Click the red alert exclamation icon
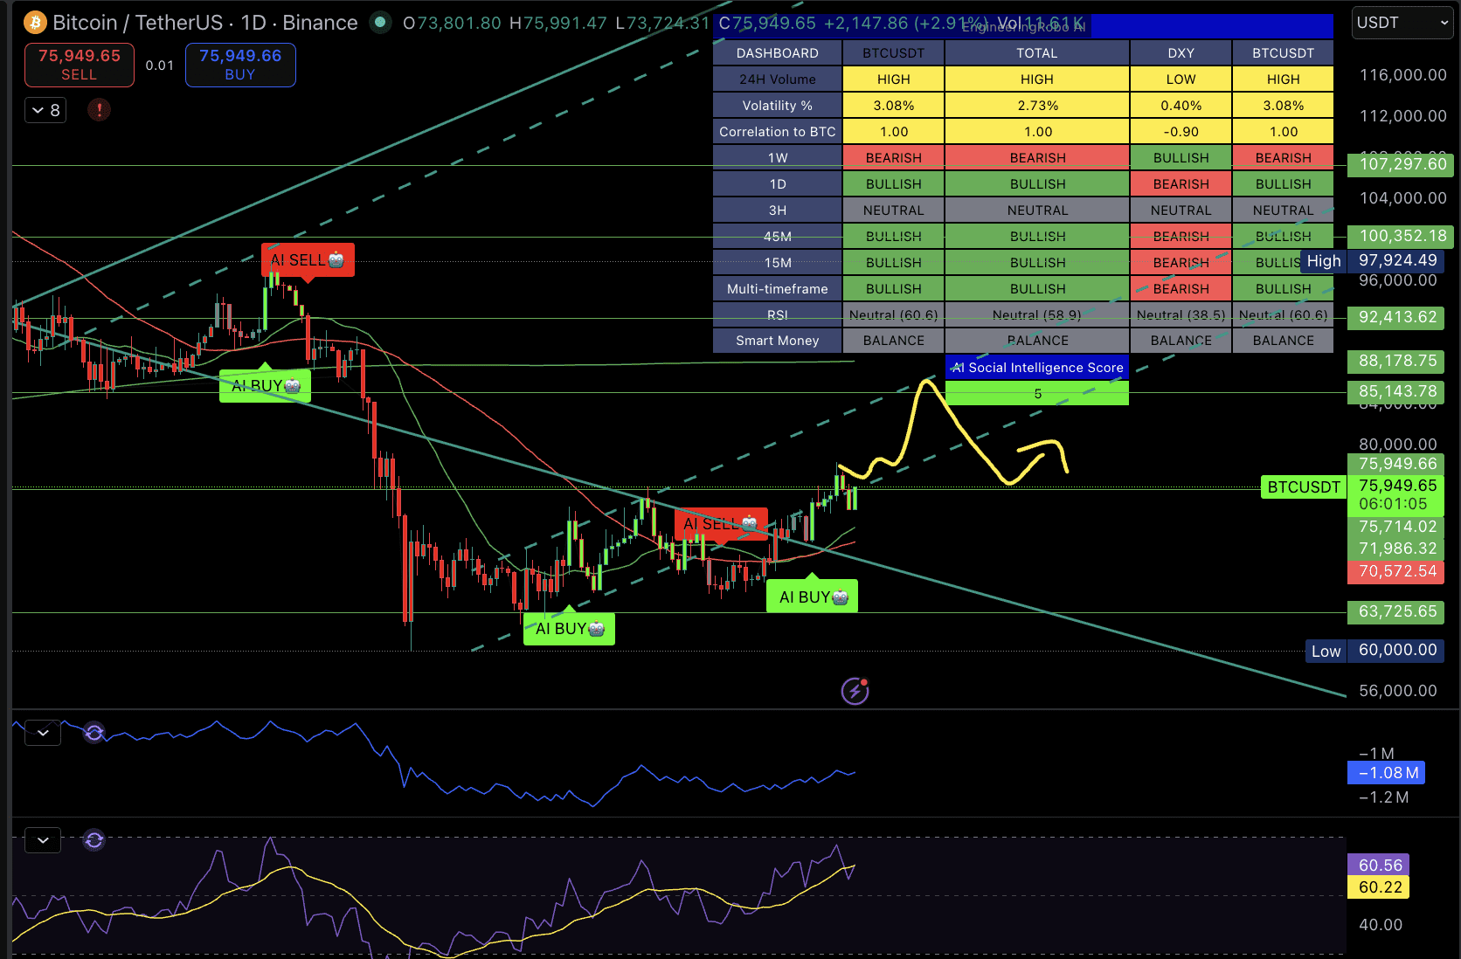Image resolution: width=1461 pixels, height=959 pixels. click(x=99, y=110)
